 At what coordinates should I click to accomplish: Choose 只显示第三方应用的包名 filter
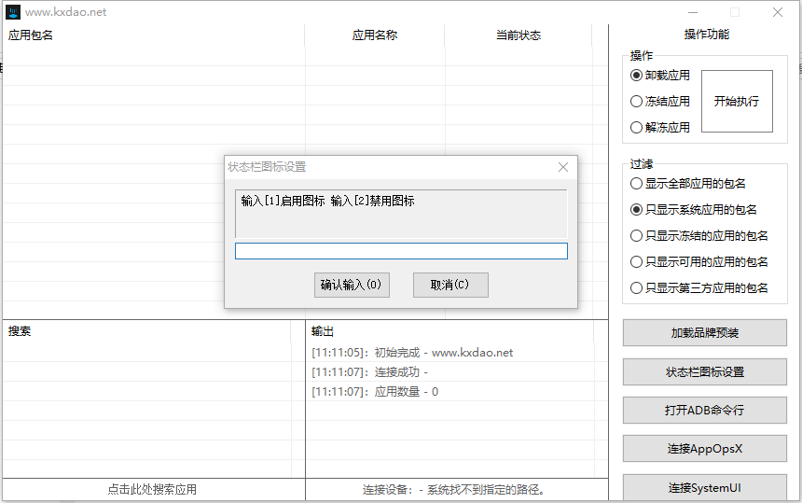point(637,288)
